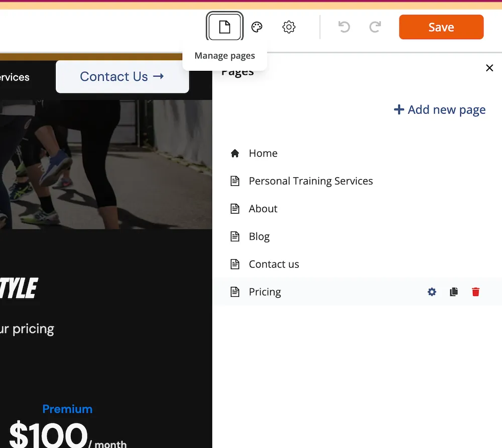The image size is (502, 448).
Task: Select the Blog page
Action: [x=357, y=237]
